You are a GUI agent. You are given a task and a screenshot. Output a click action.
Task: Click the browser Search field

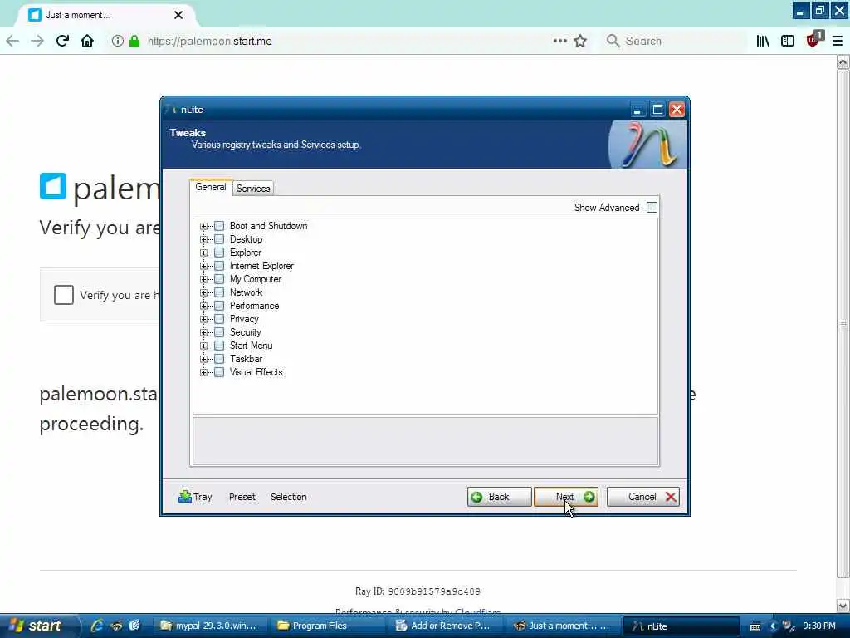675,42
